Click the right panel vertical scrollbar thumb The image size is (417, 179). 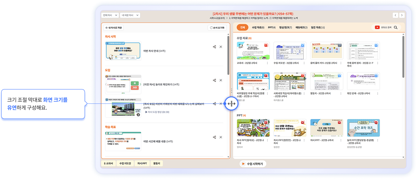click(403, 57)
